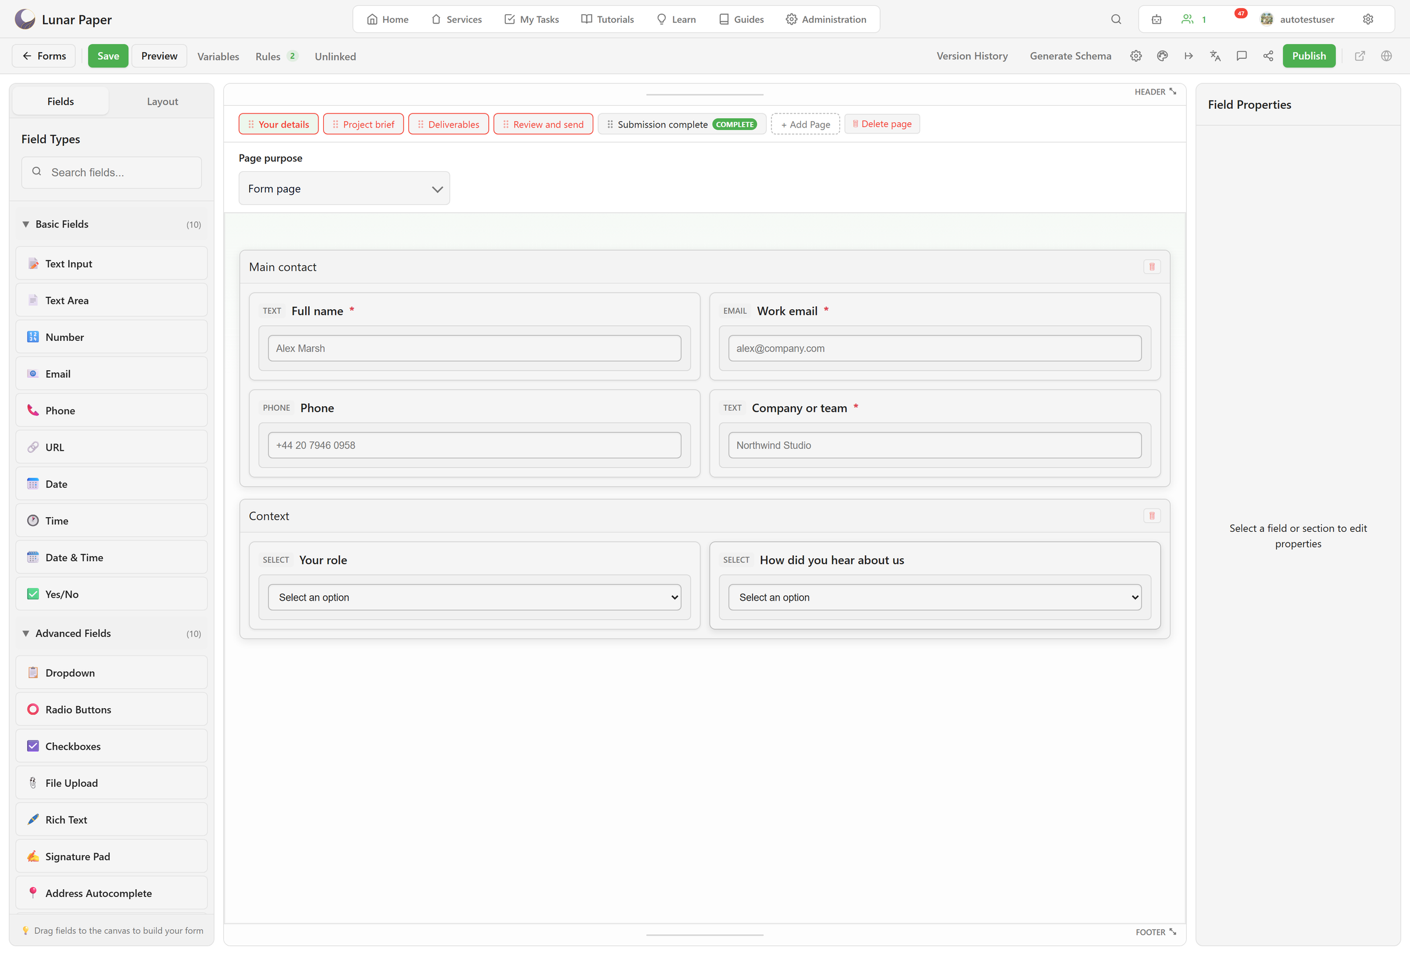The width and height of the screenshot is (1410, 955).
Task: Open the online users indicator showing 1
Action: [x=1193, y=19]
